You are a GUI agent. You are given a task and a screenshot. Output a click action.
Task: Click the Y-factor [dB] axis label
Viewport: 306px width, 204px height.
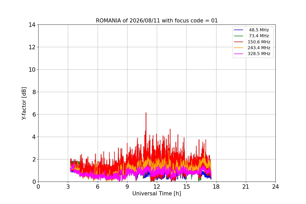(x=24, y=103)
